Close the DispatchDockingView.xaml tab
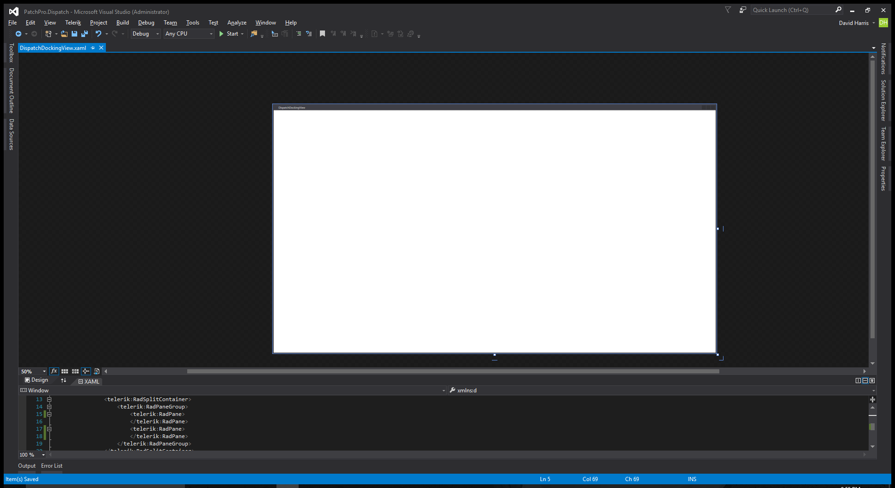 pos(101,48)
